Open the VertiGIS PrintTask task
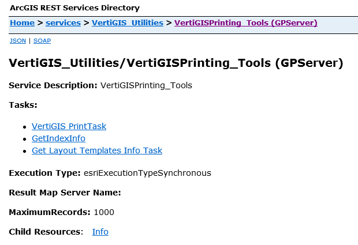The width and height of the screenshot is (358, 245). tap(69, 126)
